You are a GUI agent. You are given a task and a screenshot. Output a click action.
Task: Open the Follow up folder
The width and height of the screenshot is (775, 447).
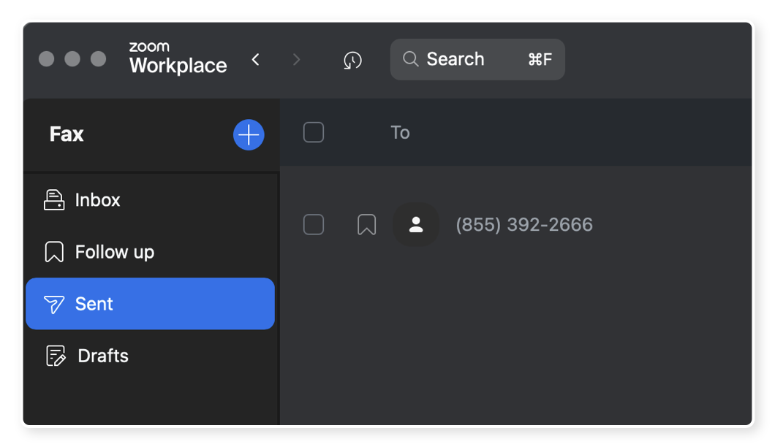click(x=151, y=252)
